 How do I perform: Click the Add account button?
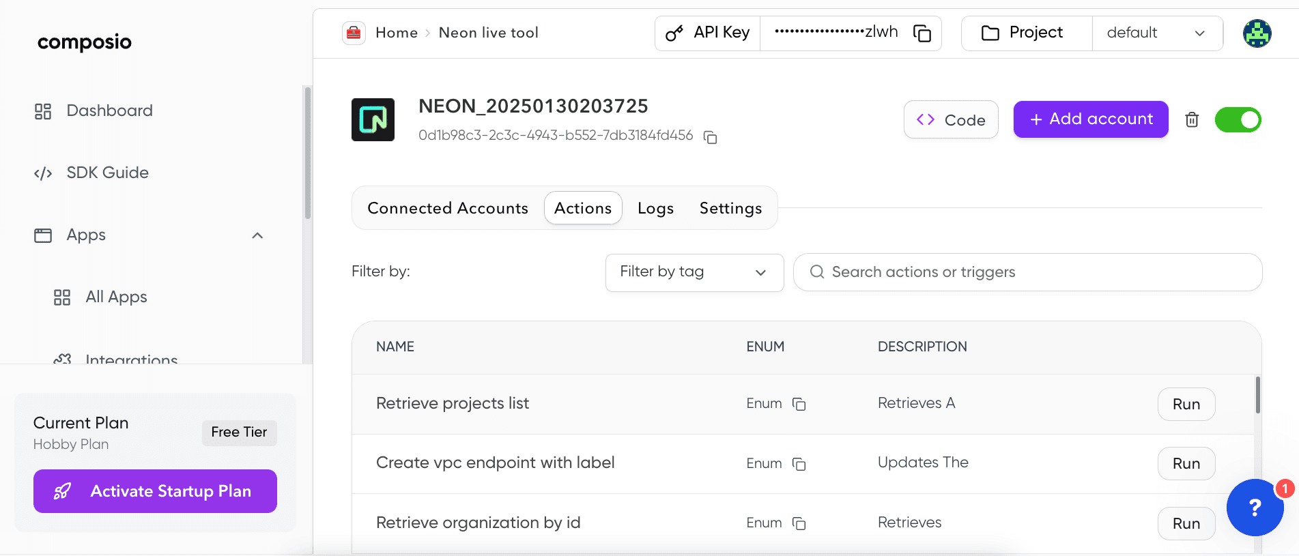click(1090, 119)
